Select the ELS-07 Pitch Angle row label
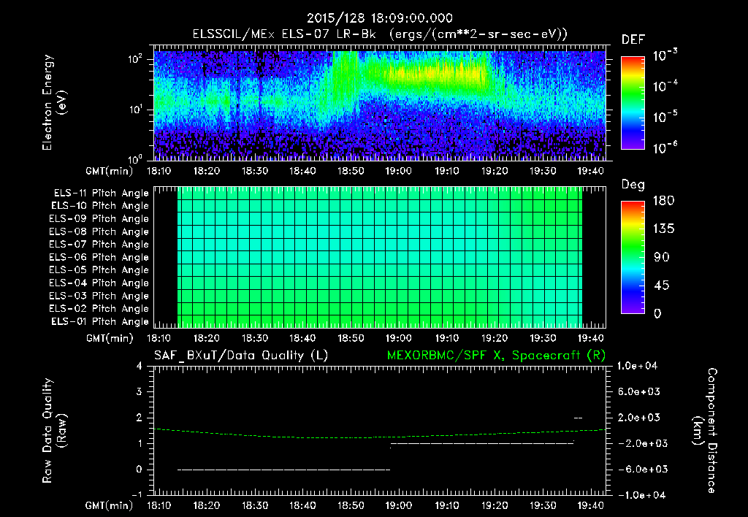This screenshot has width=748, height=517. [99, 244]
